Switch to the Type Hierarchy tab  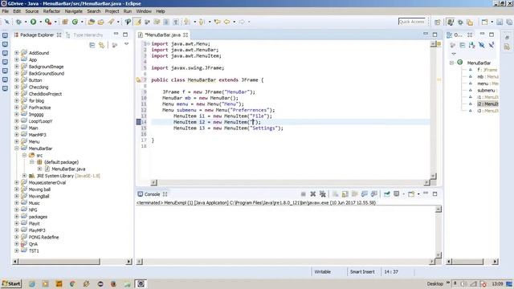click(84, 35)
